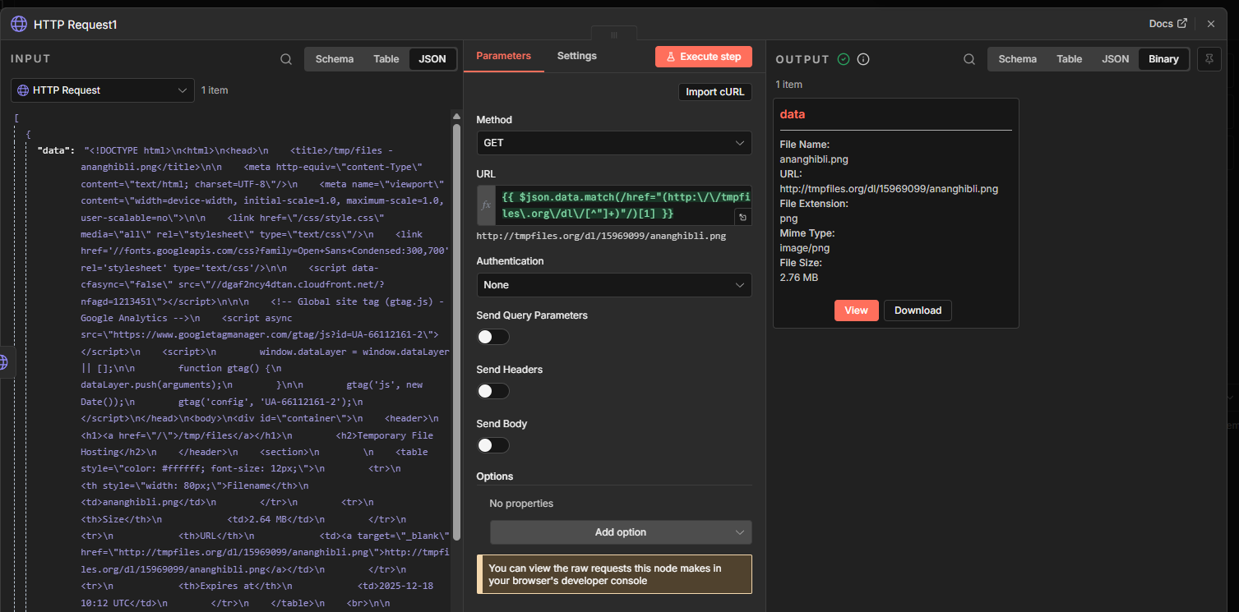Switch to the Settings tab
This screenshot has width=1239, height=612.
click(x=576, y=56)
